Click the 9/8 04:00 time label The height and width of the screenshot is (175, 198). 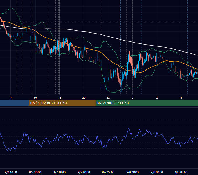tap(181, 172)
